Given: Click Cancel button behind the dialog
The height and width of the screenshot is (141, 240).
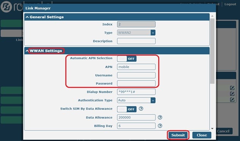Looking at the screenshot, I should click(223, 131).
